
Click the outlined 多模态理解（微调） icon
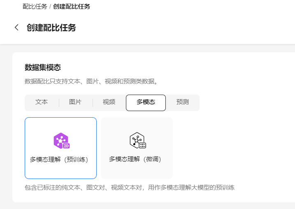point(137,140)
